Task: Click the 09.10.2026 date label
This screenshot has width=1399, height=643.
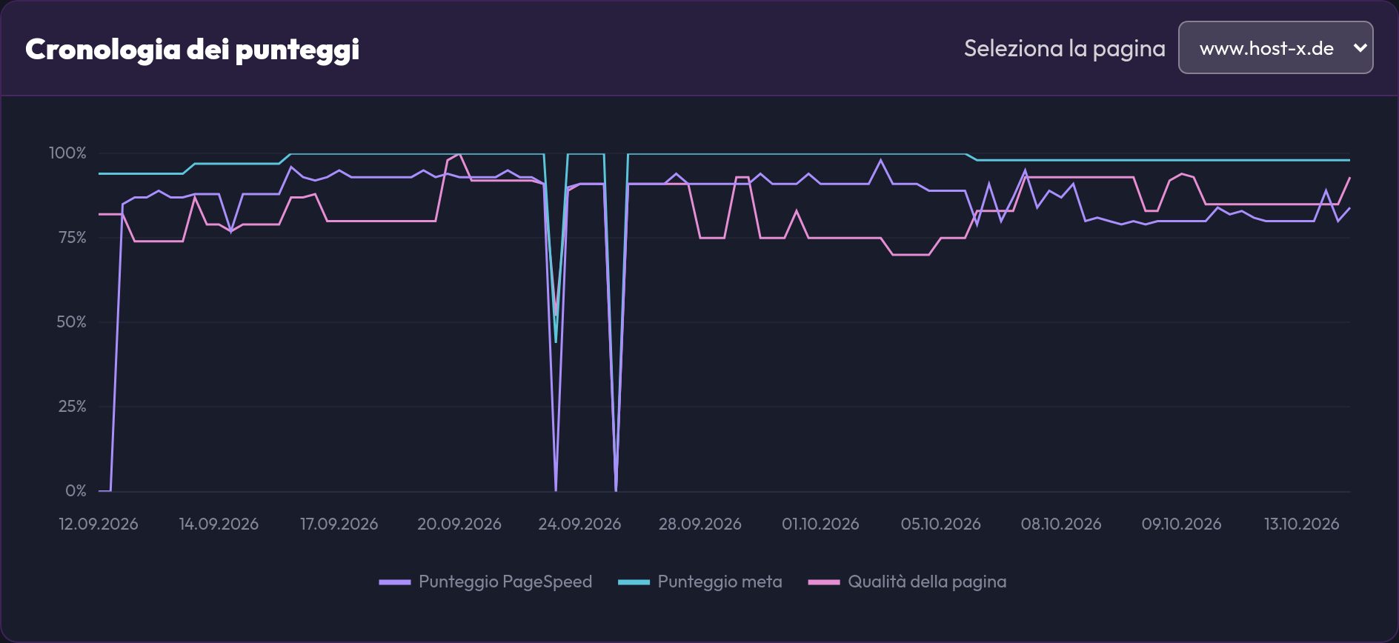Action: click(1181, 524)
